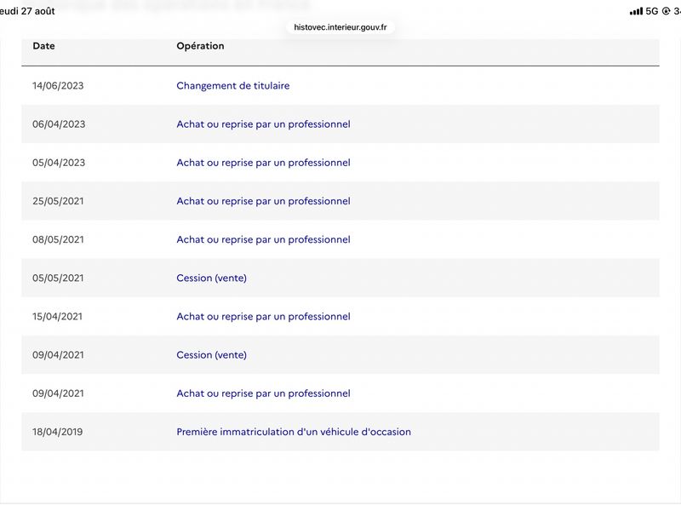This screenshot has width=681, height=511.
Task: Select the 18/04/2019 date cell
Action: pos(57,432)
